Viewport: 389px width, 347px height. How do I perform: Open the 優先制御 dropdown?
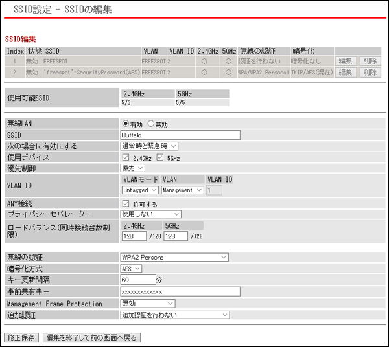click(x=133, y=168)
